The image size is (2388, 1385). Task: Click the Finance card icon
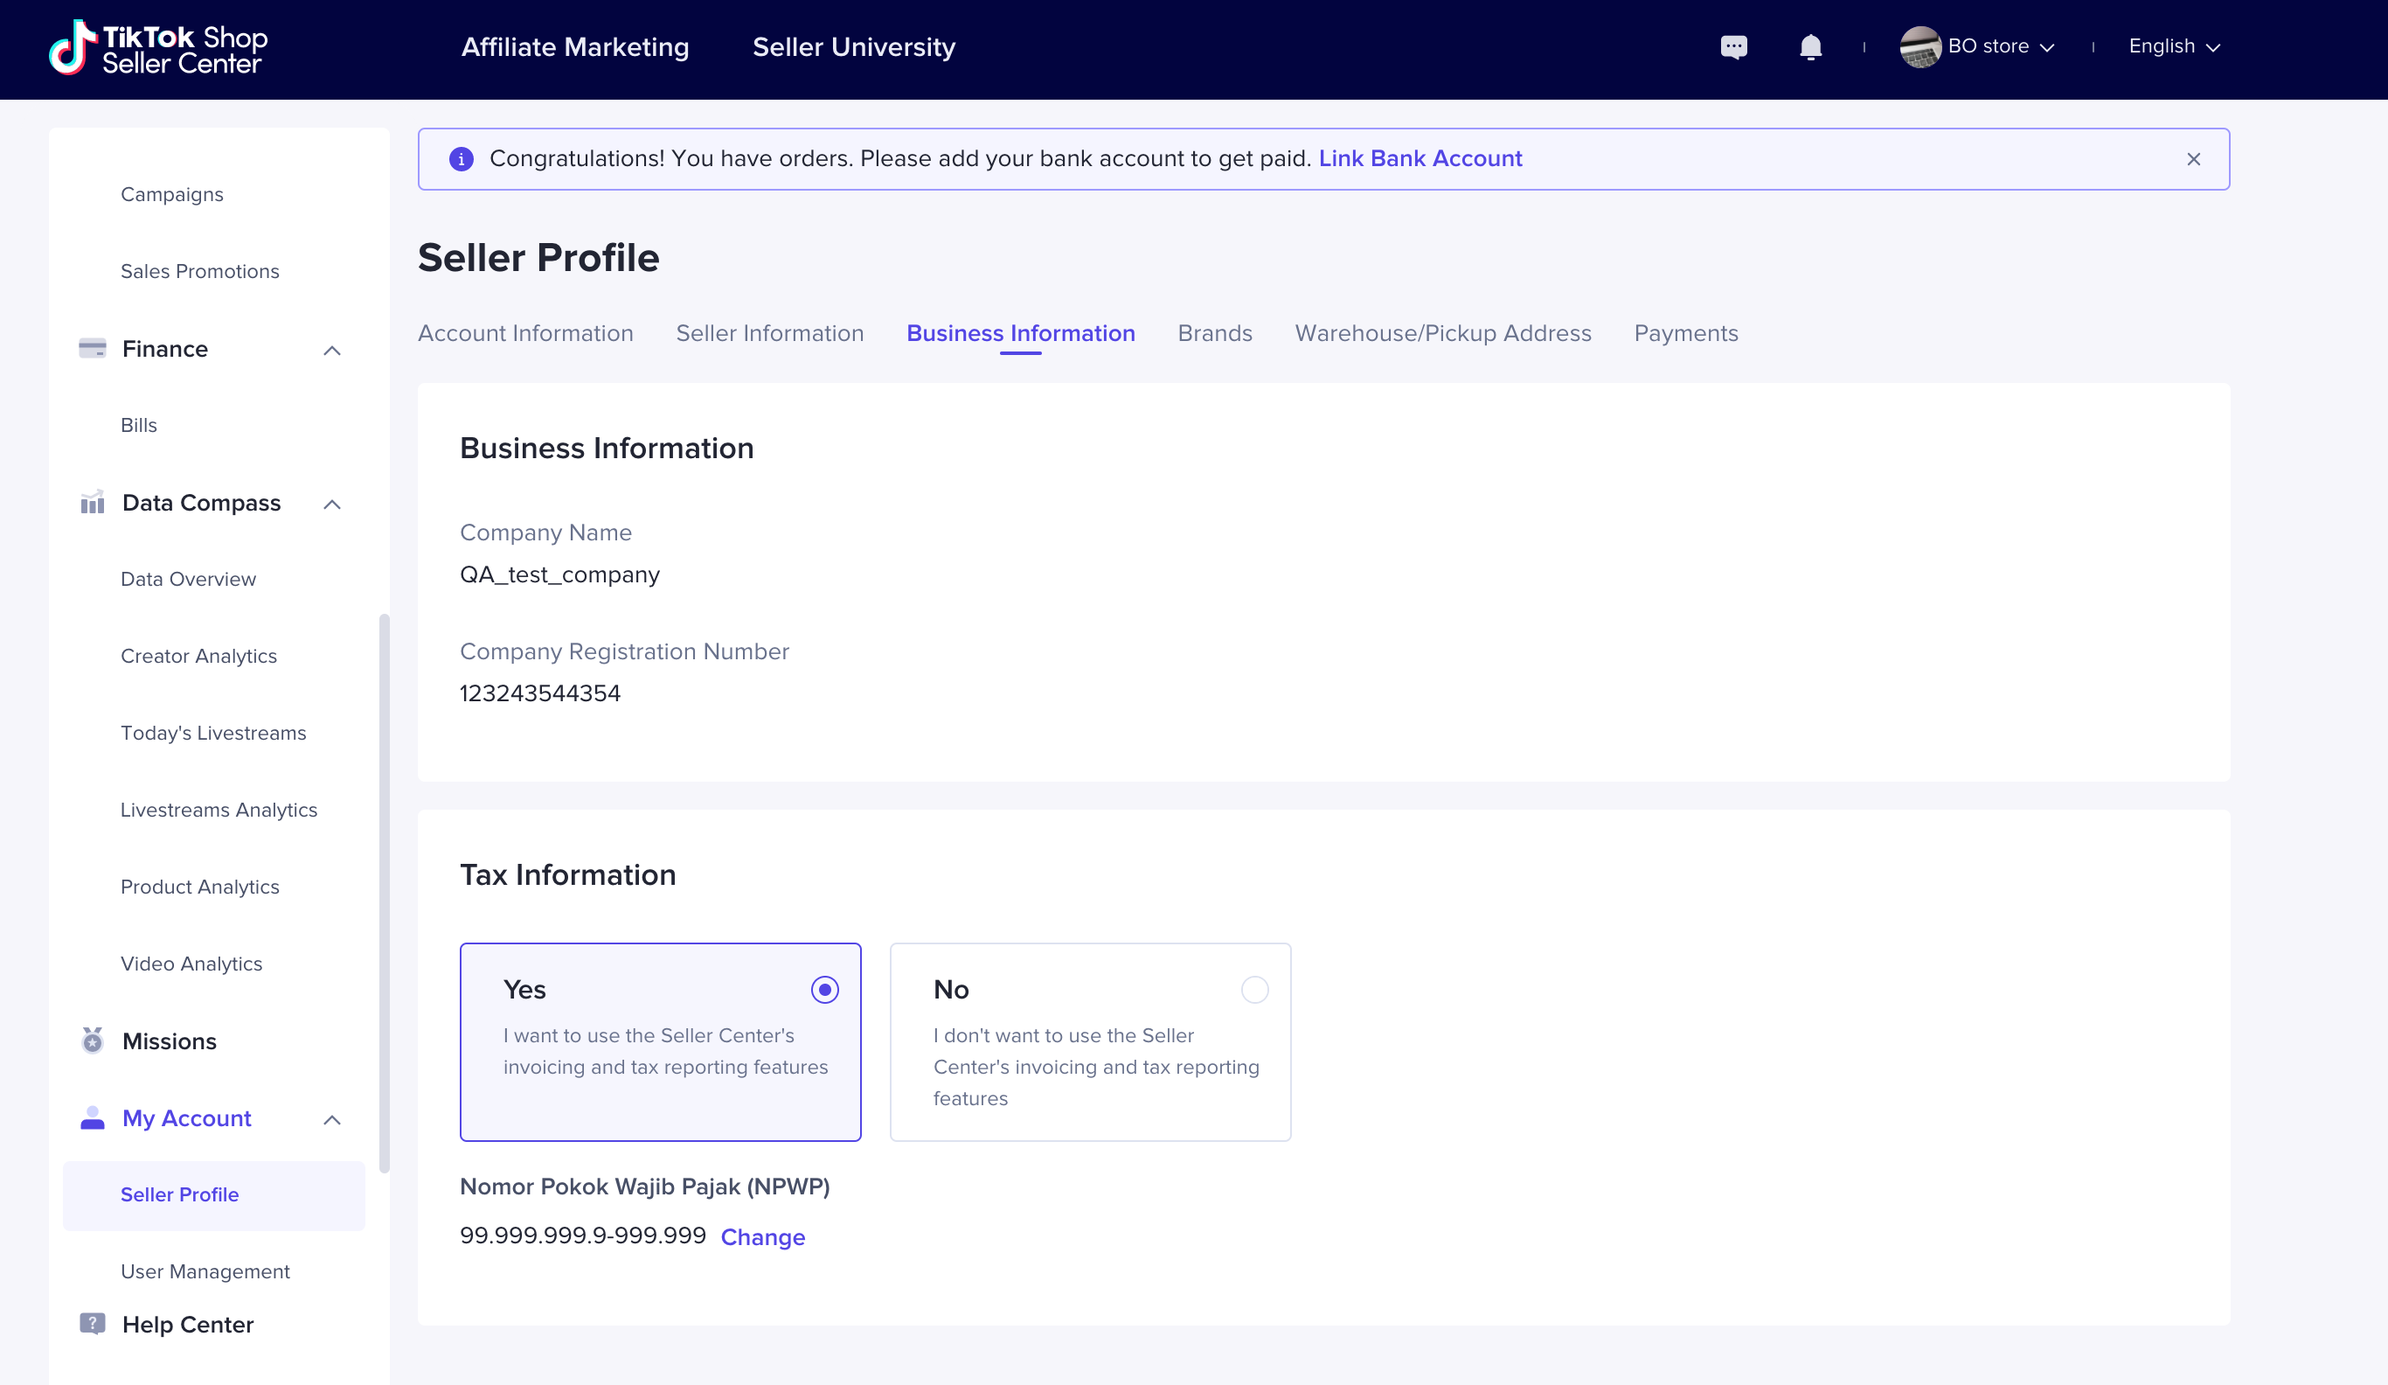[x=92, y=349]
